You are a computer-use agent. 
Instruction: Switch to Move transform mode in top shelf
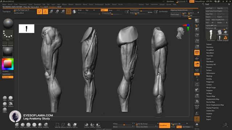click(51, 12)
